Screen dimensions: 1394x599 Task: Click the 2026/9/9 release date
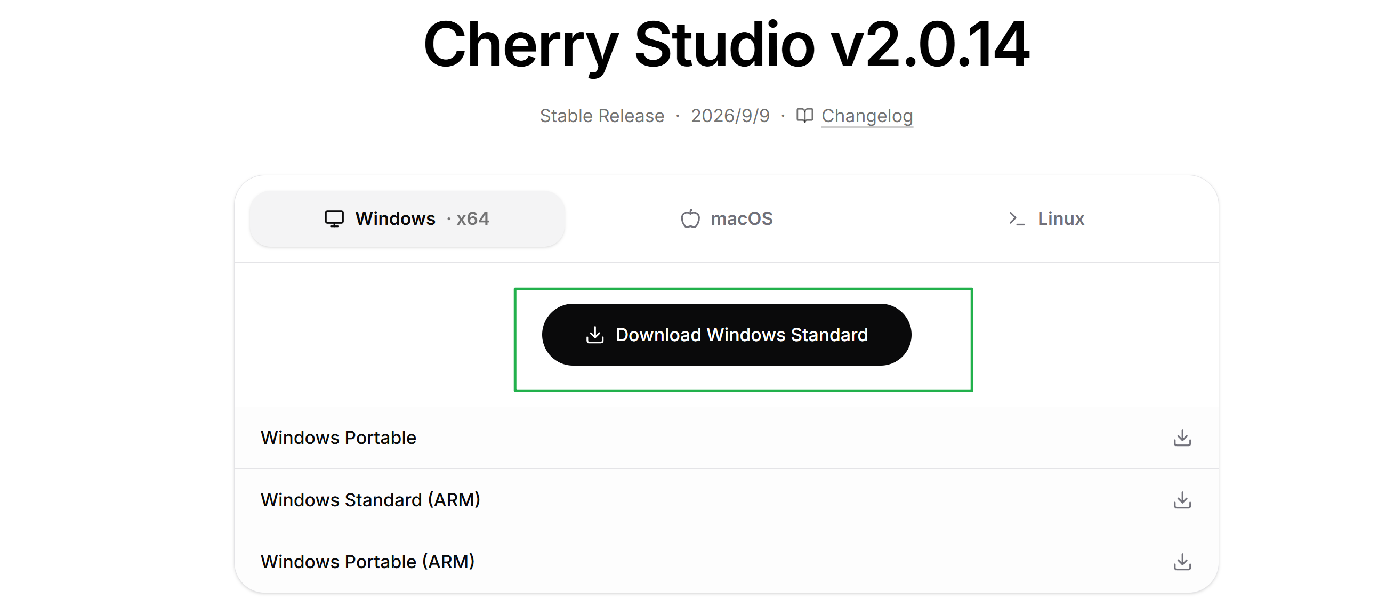coord(730,116)
